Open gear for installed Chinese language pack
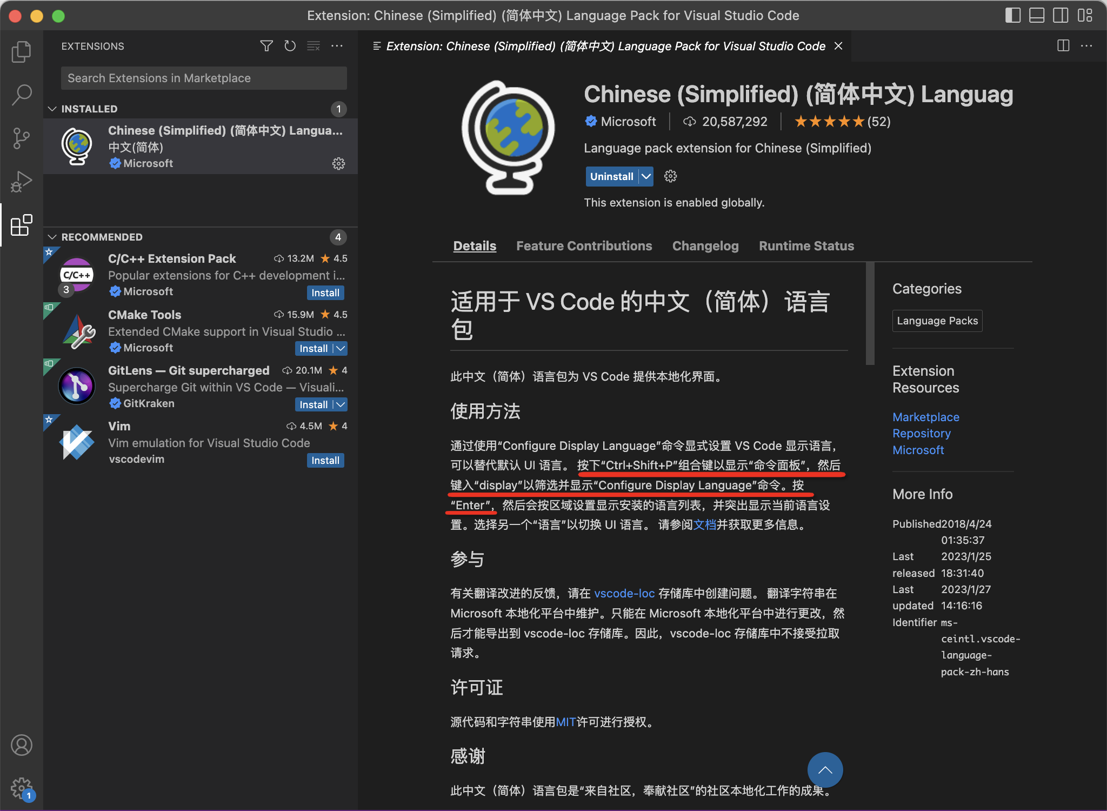Screen dimensions: 1107x811 click(x=339, y=163)
